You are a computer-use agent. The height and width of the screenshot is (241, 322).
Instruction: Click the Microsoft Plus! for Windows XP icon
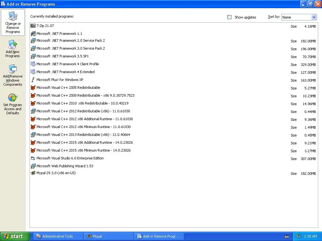click(x=33, y=80)
